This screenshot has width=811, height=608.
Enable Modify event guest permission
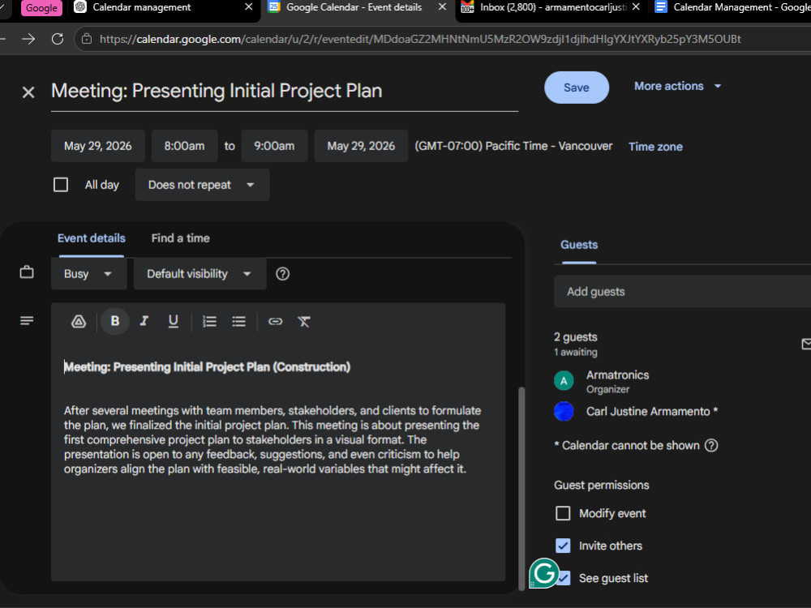(563, 513)
